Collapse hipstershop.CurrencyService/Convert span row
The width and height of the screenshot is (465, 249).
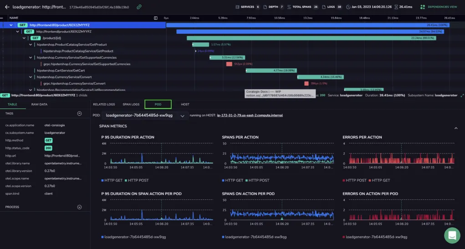click(x=31, y=77)
